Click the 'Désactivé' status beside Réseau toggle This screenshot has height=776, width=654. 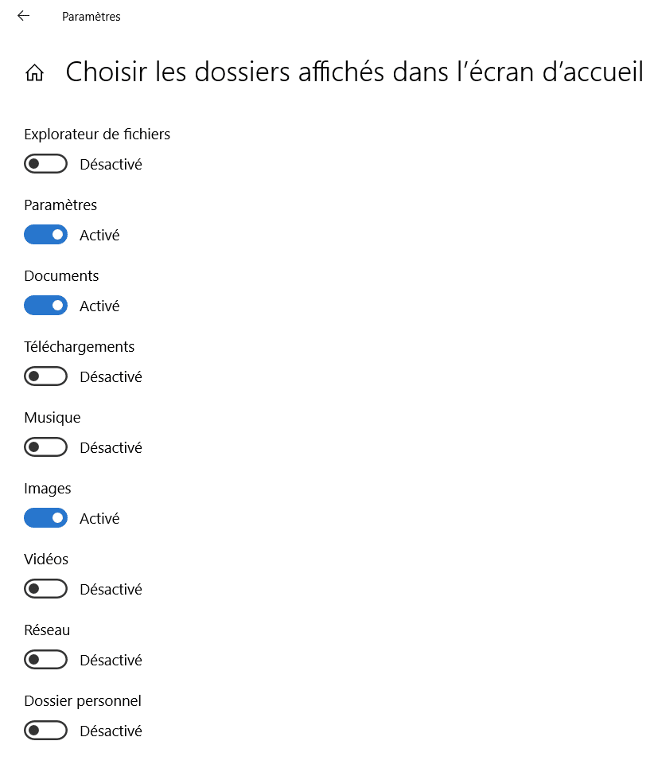(x=111, y=660)
